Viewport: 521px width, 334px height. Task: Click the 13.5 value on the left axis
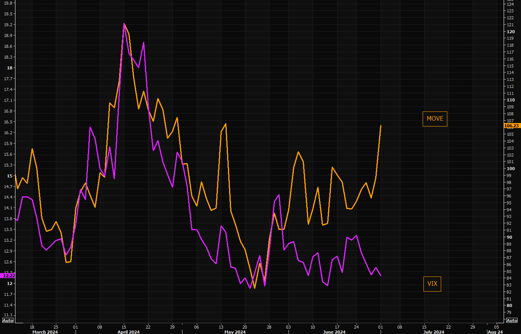[8, 229]
